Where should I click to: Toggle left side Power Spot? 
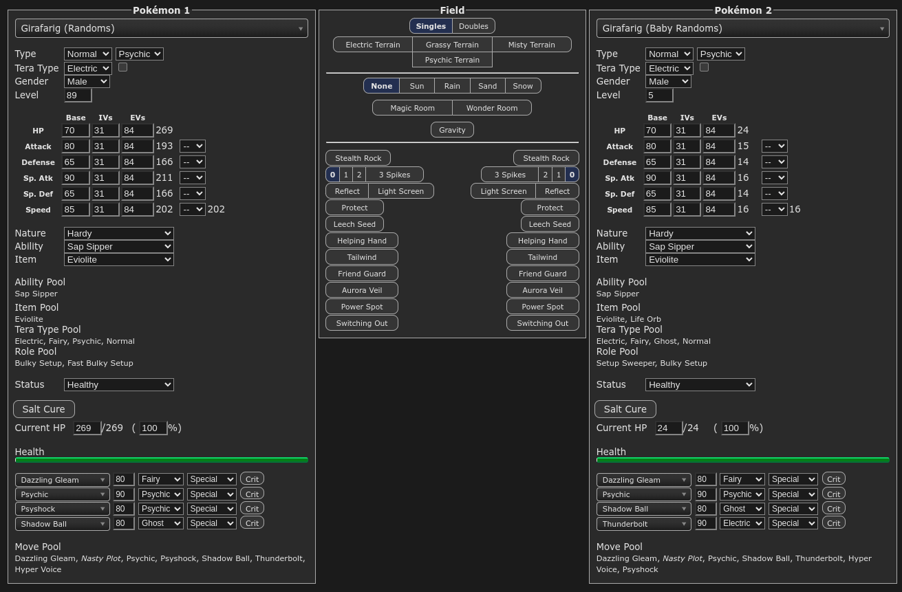pyautogui.click(x=362, y=307)
